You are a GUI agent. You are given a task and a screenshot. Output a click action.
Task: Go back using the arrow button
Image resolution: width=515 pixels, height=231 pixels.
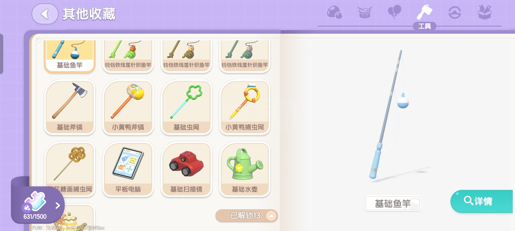click(45, 14)
